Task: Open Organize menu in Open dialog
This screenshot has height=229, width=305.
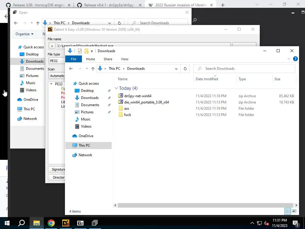Action: click(x=24, y=34)
